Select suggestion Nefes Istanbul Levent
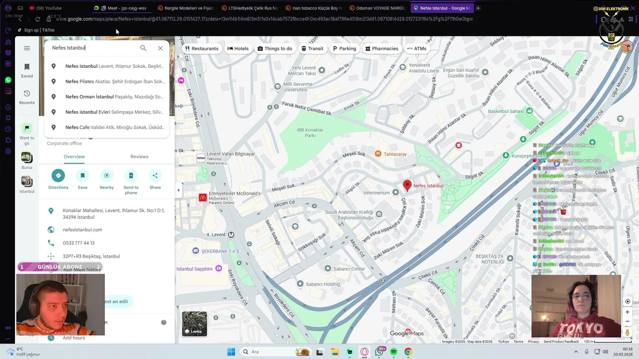639x359 pixels. pos(107,66)
